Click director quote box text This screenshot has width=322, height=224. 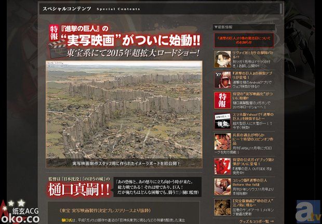157,187
